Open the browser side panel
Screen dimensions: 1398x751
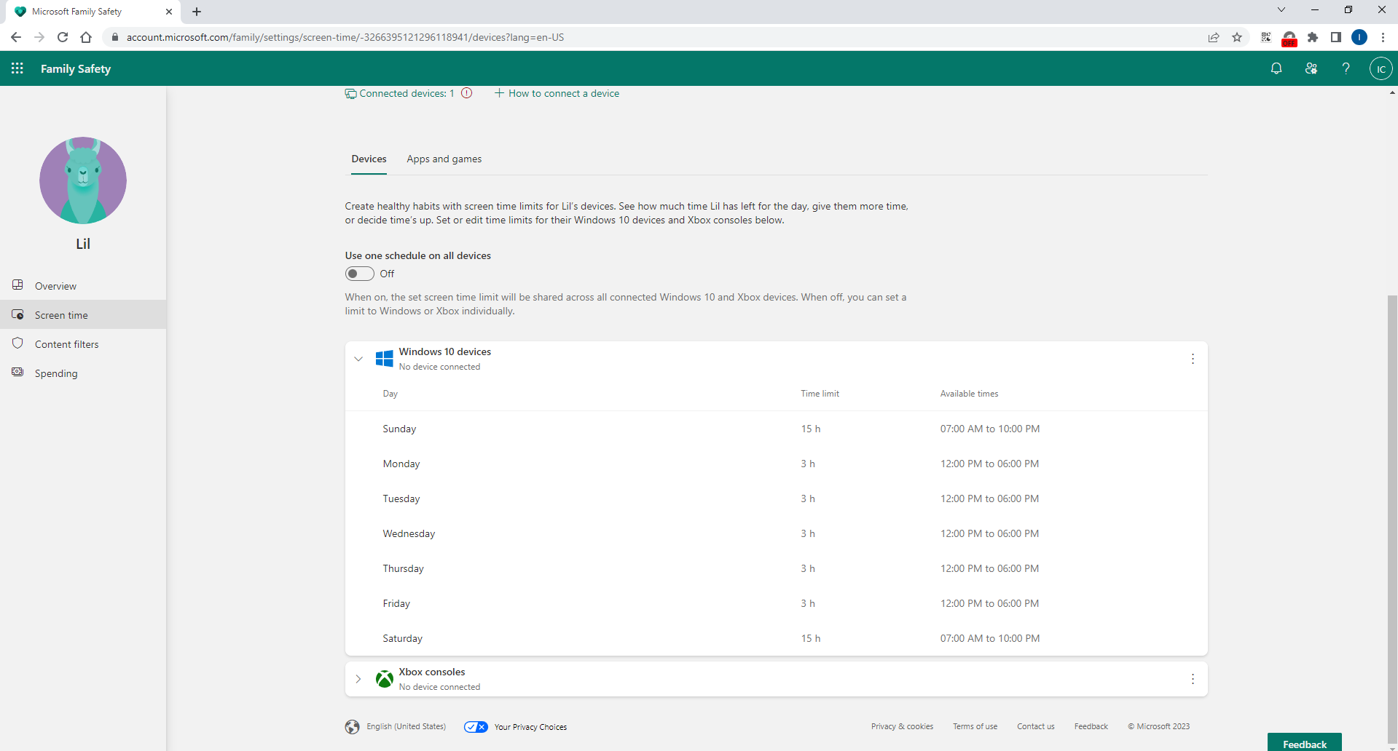coord(1336,37)
